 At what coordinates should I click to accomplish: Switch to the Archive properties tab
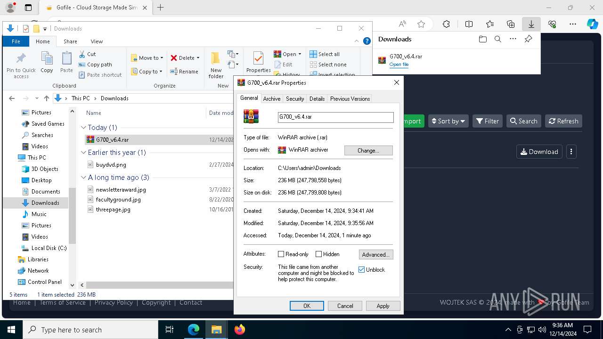(x=272, y=99)
